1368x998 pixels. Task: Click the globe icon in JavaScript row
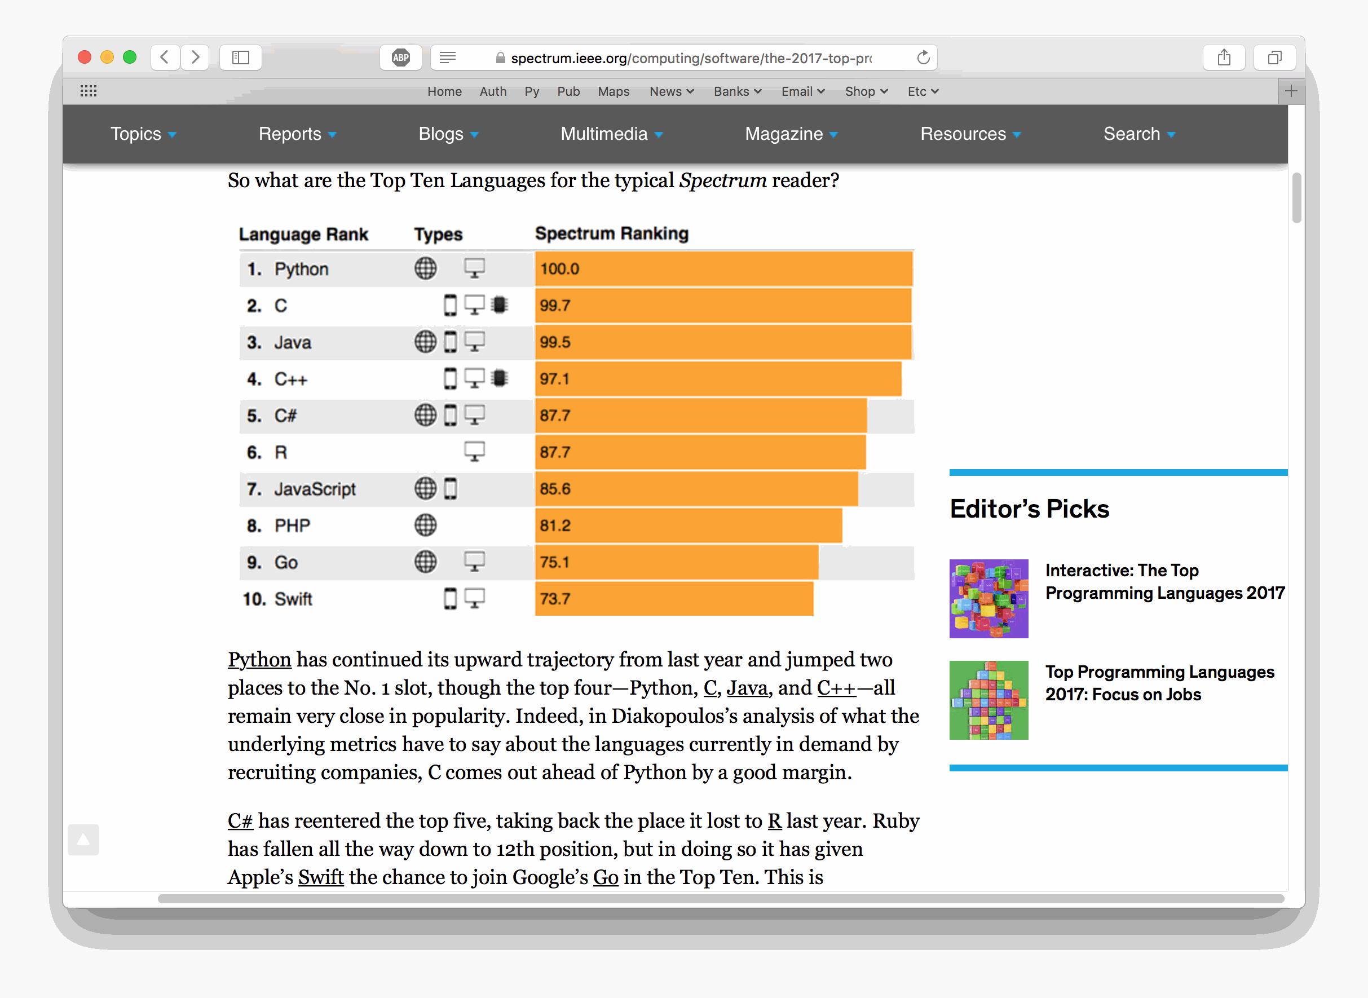[x=425, y=488]
